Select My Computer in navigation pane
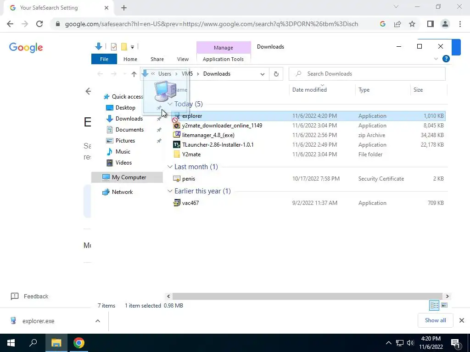The image size is (470, 352). coord(127,177)
